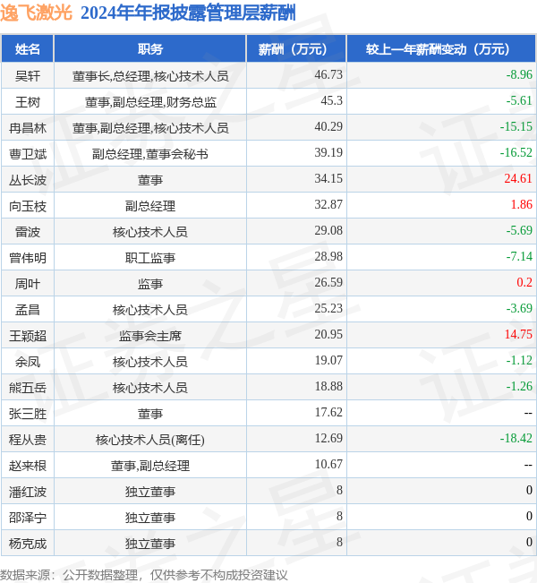
Task: Click the salary value 45.3
Action: [x=331, y=101]
